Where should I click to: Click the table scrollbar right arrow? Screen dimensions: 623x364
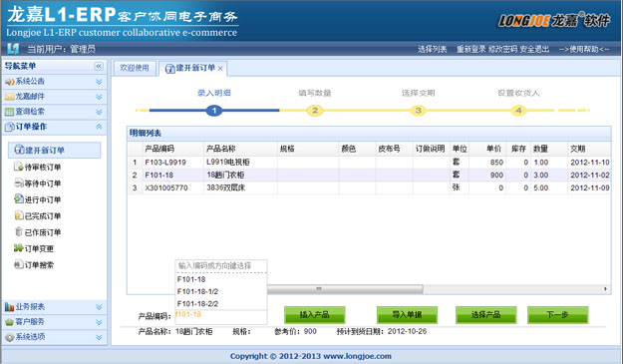coord(605,289)
